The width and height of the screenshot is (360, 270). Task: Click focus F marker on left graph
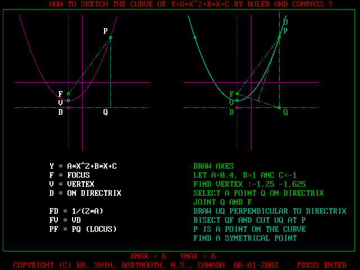[x=68, y=94]
